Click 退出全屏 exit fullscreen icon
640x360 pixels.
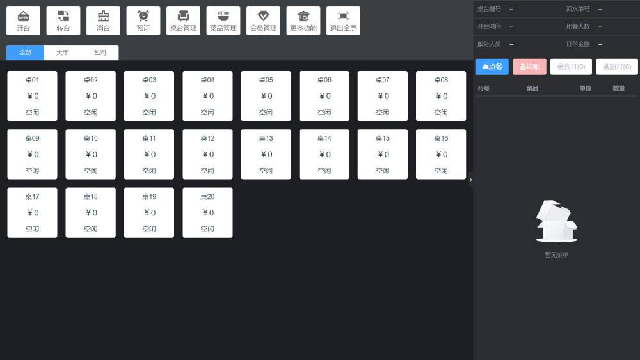343,21
